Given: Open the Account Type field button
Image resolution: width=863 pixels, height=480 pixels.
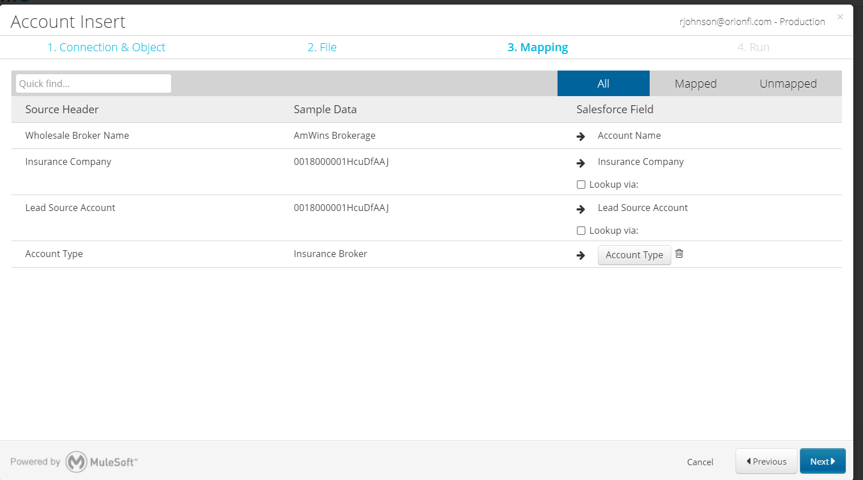Looking at the screenshot, I should coord(634,255).
